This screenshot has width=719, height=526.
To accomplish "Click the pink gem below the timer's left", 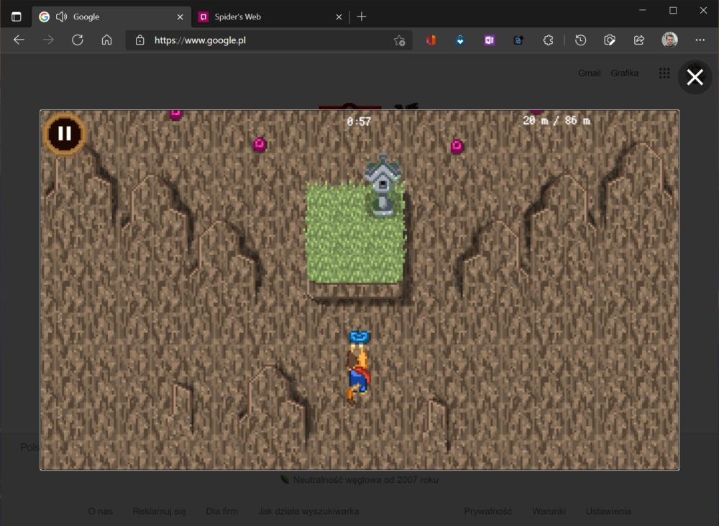I will 260,145.
